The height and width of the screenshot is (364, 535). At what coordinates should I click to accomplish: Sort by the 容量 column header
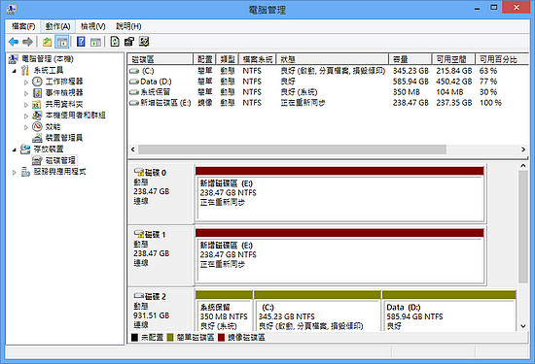(x=410, y=59)
